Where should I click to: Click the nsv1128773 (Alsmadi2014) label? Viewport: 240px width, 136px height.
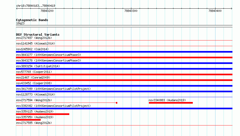tap(36, 94)
